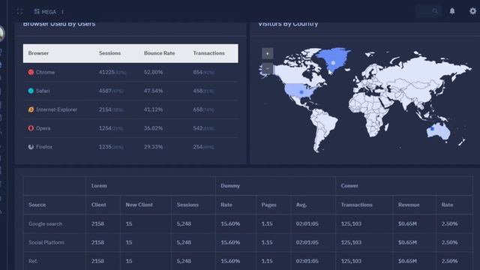Click the Lorem group header

click(99, 186)
